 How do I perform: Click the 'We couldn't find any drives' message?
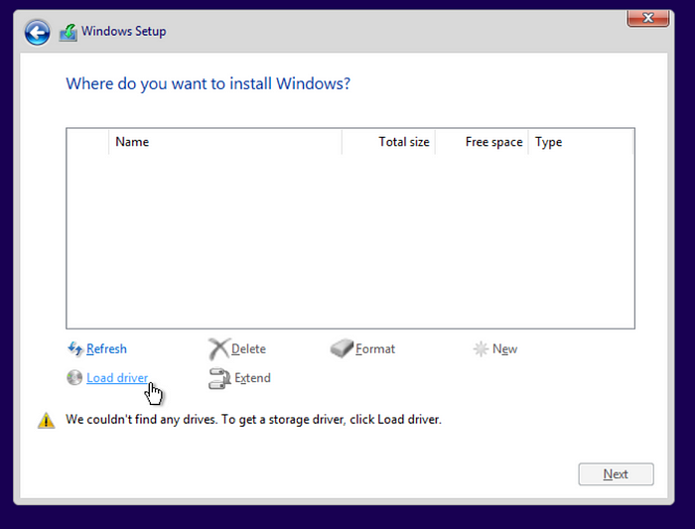pyautogui.click(x=253, y=420)
